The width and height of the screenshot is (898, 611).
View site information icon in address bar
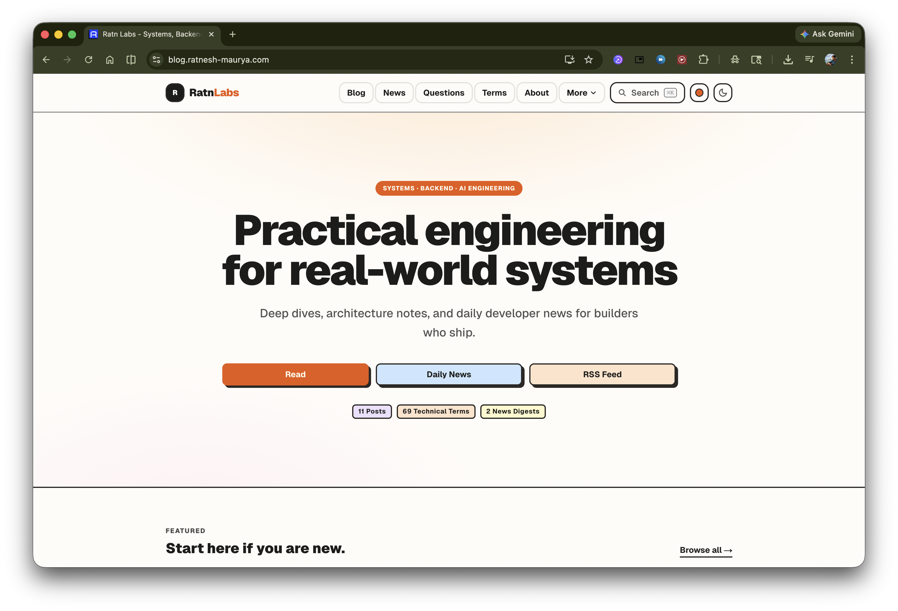[x=156, y=60]
